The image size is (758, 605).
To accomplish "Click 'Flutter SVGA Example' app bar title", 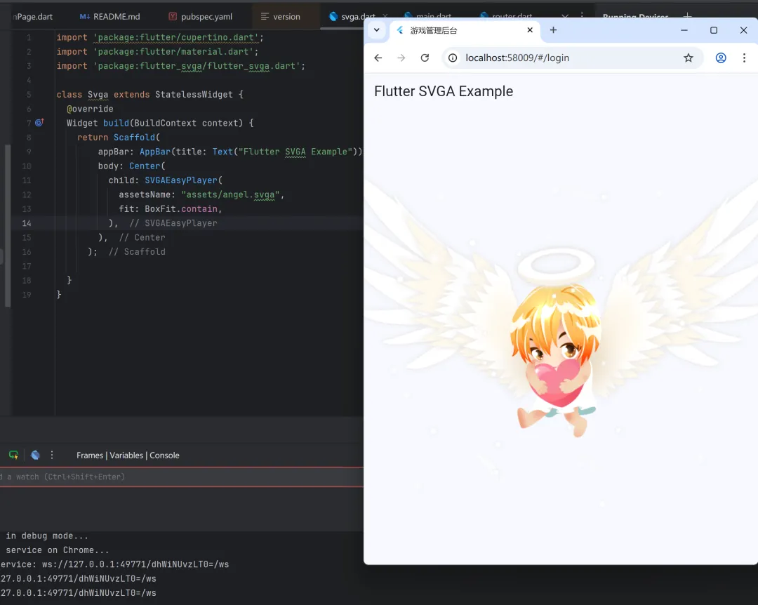I will pyautogui.click(x=444, y=91).
